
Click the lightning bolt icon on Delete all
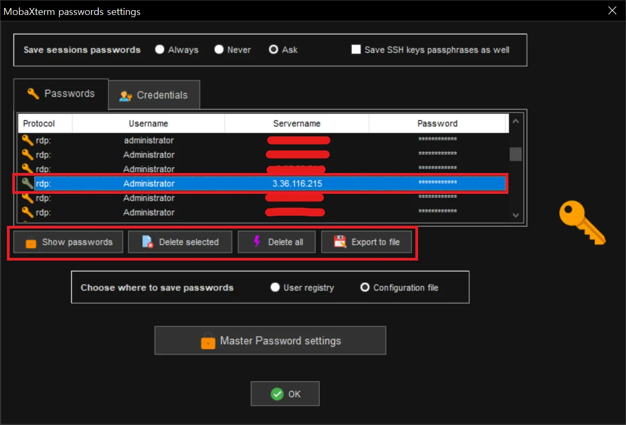click(257, 241)
